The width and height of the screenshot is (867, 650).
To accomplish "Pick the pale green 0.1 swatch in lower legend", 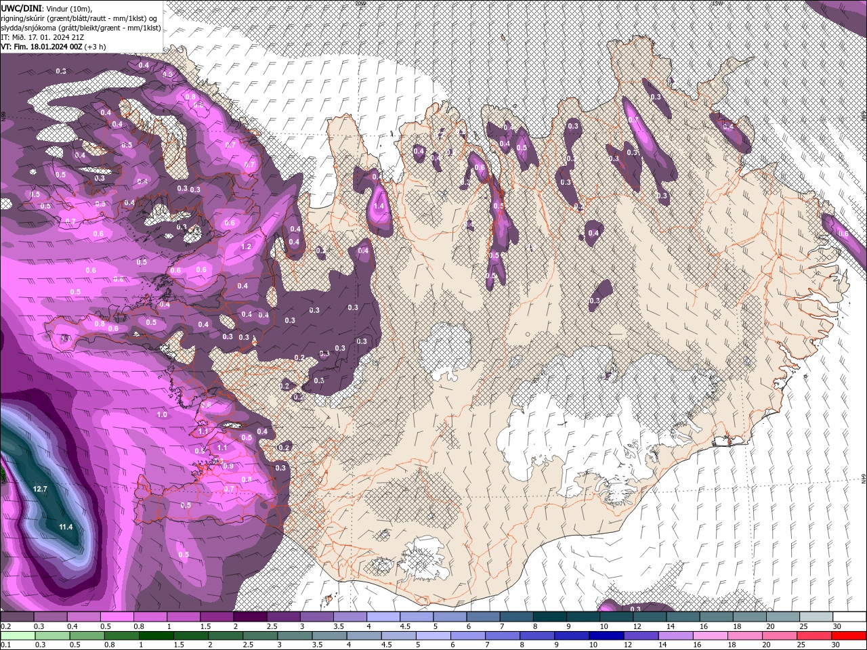I will (x=18, y=635).
